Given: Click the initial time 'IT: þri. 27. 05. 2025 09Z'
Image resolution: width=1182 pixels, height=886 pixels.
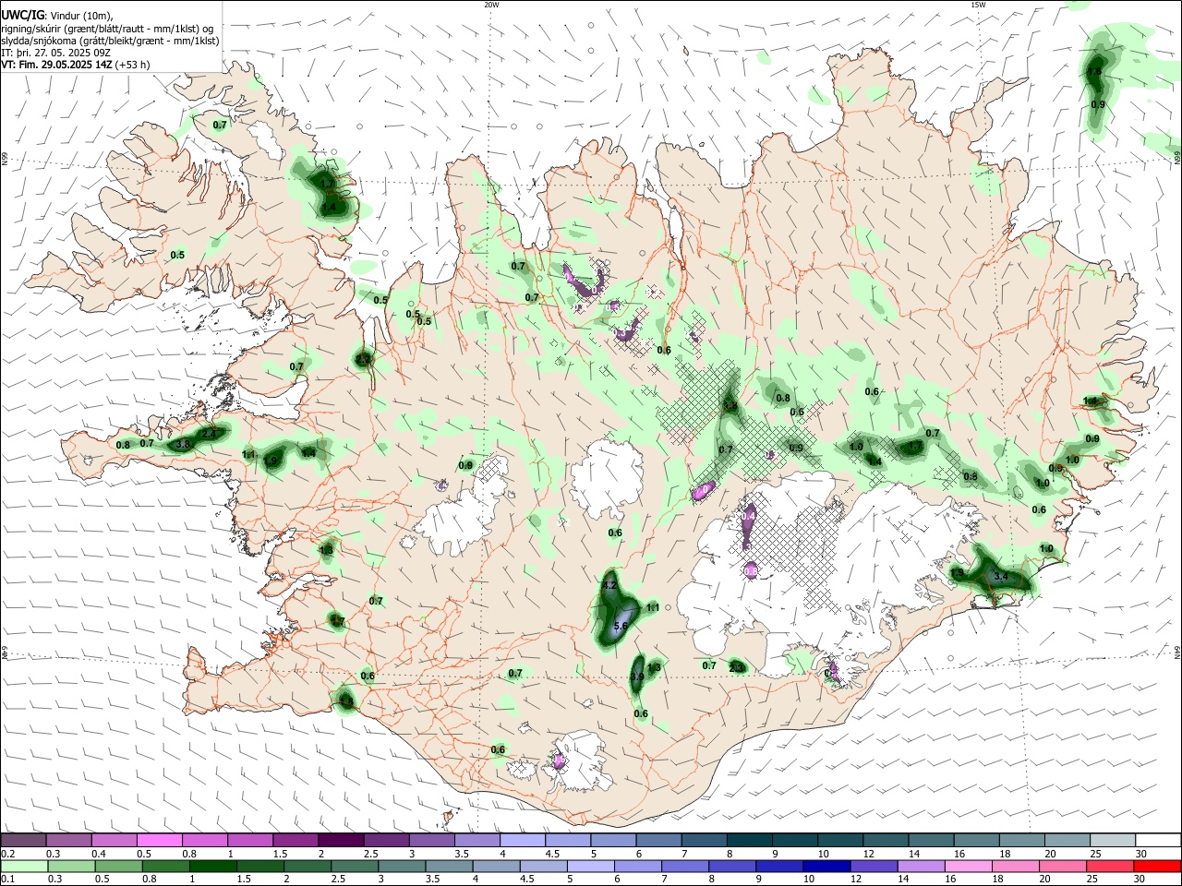Looking at the screenshot, I should [55, 54].
